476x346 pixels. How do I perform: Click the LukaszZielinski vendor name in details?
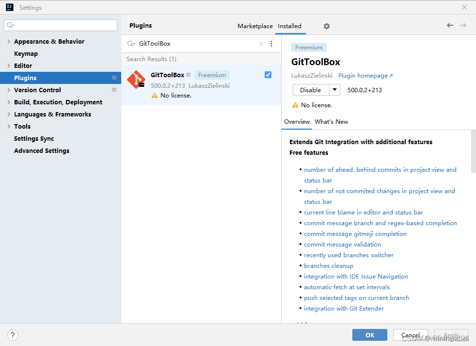[x=312, y=76]
